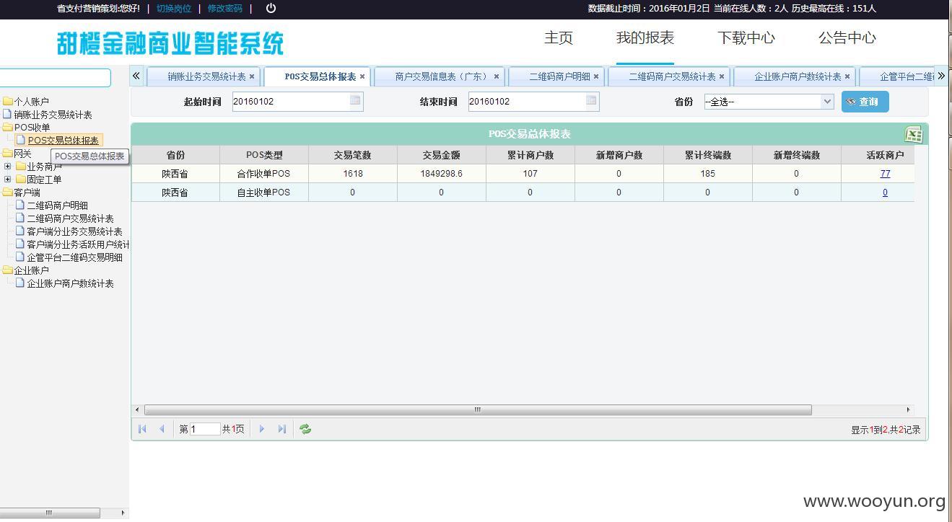Close the 二维码商户明细 tab
The height and width of the screenshot is (522, 952).
tap(596, 76)
